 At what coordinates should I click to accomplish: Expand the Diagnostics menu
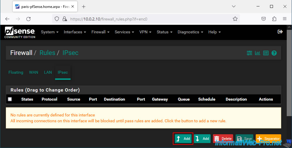(190, 32)
